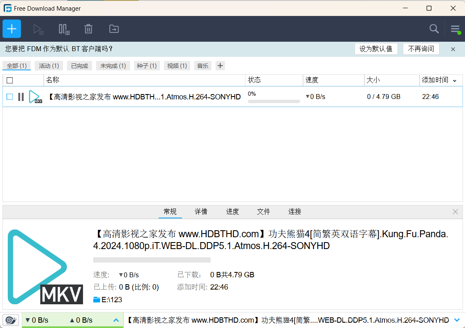
Task: Click the 设为默认值 button
Action: pyautogui.click(x=376, y=49)
